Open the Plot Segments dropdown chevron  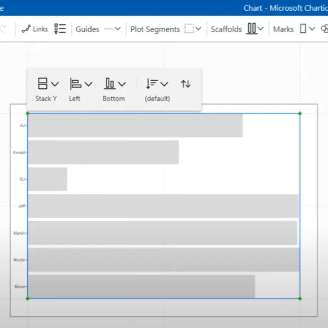198,29
